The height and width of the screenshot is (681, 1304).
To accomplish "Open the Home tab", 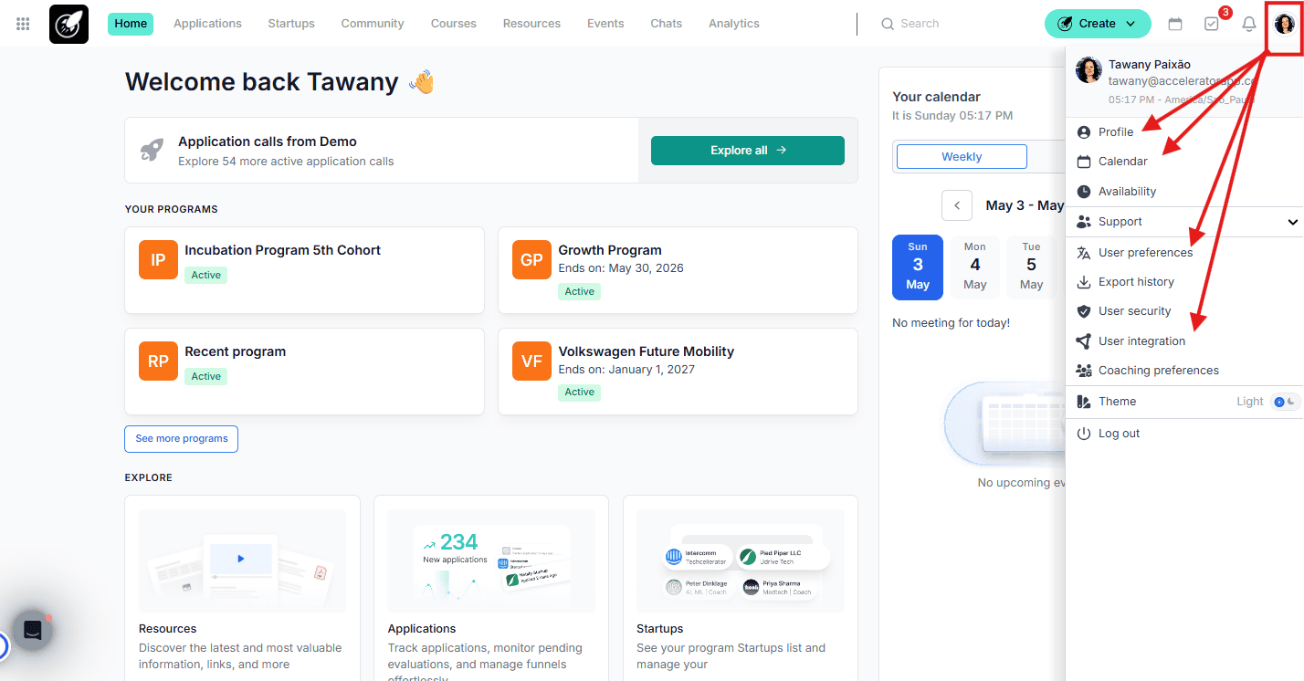I will click(131, 24).
